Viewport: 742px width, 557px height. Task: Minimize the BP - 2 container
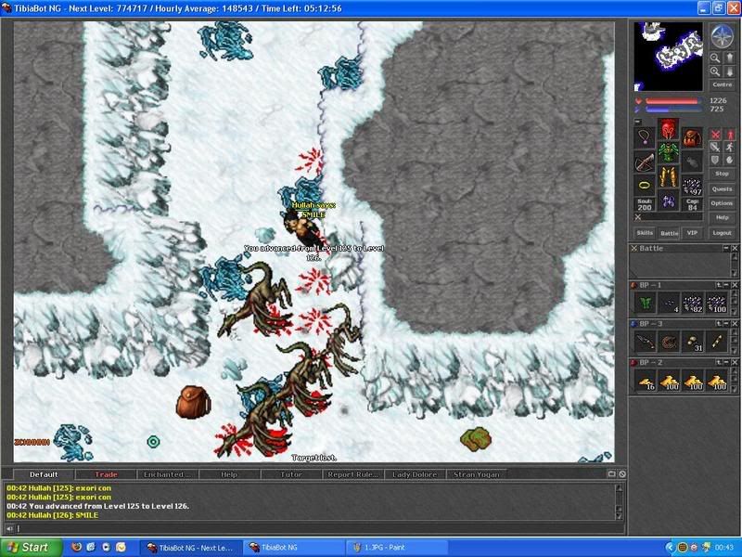pyautogui.click(x=726, y=362)
